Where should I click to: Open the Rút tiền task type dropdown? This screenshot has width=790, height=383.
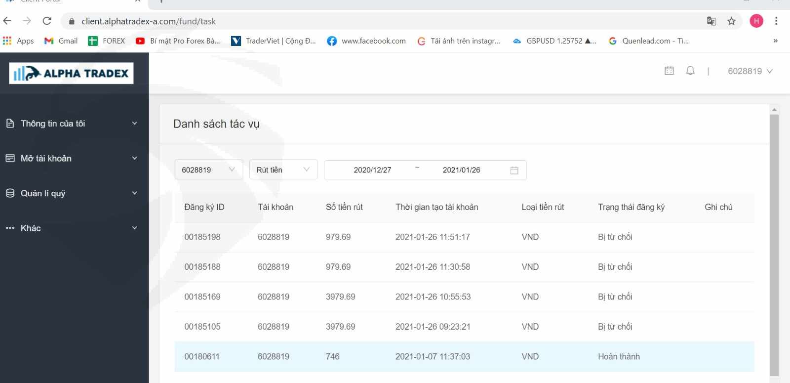[283, 170]
